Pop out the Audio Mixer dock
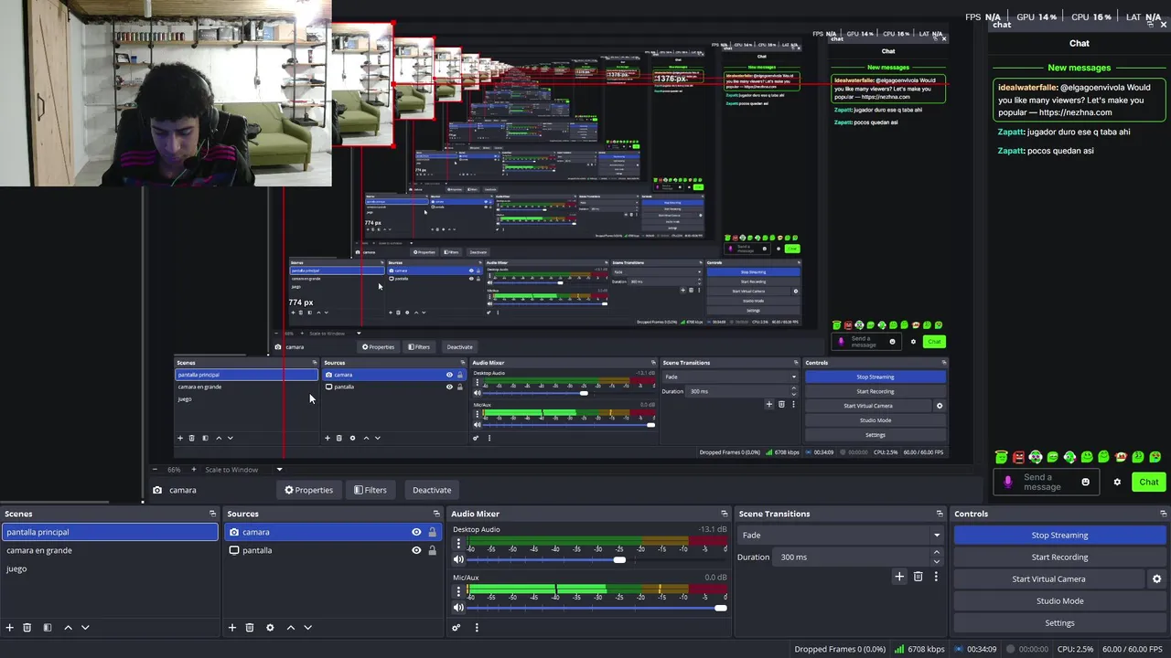This screenshot has height=658, width=1171. [x=725, y=514]
